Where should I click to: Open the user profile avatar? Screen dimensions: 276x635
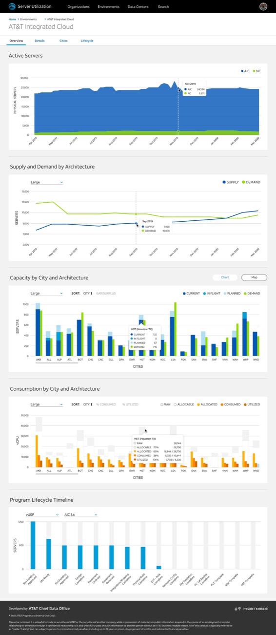[263, 7]
